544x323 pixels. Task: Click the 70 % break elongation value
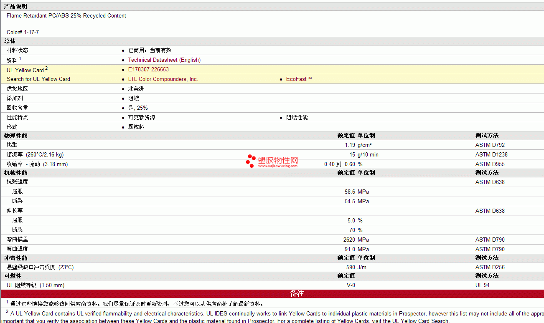[x=356, y=230]
